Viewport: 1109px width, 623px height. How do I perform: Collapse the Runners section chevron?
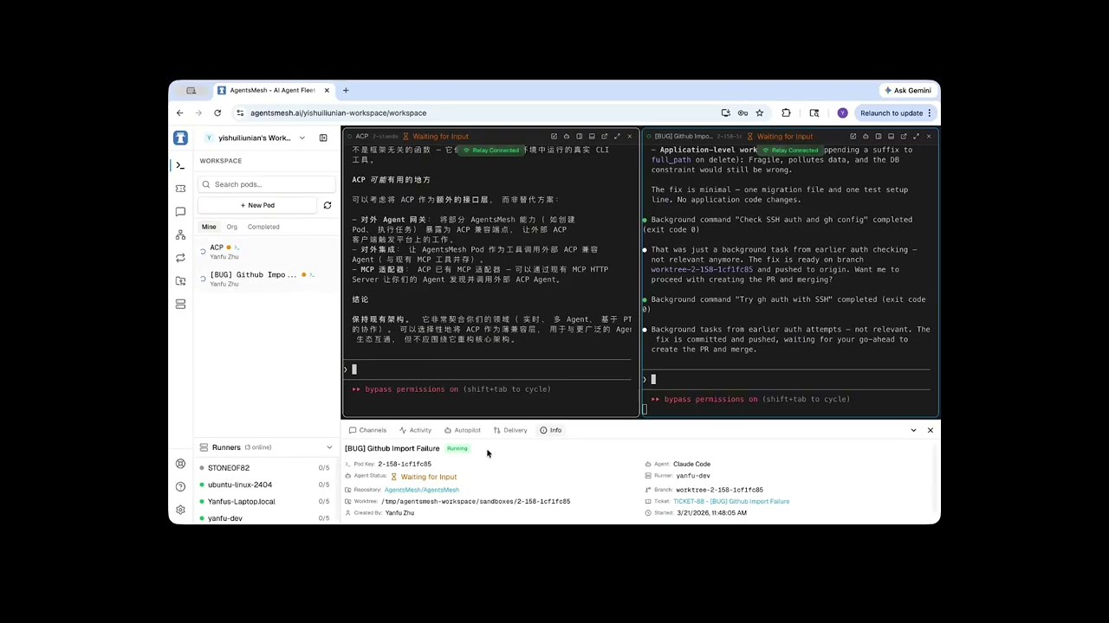pos(329,447)
